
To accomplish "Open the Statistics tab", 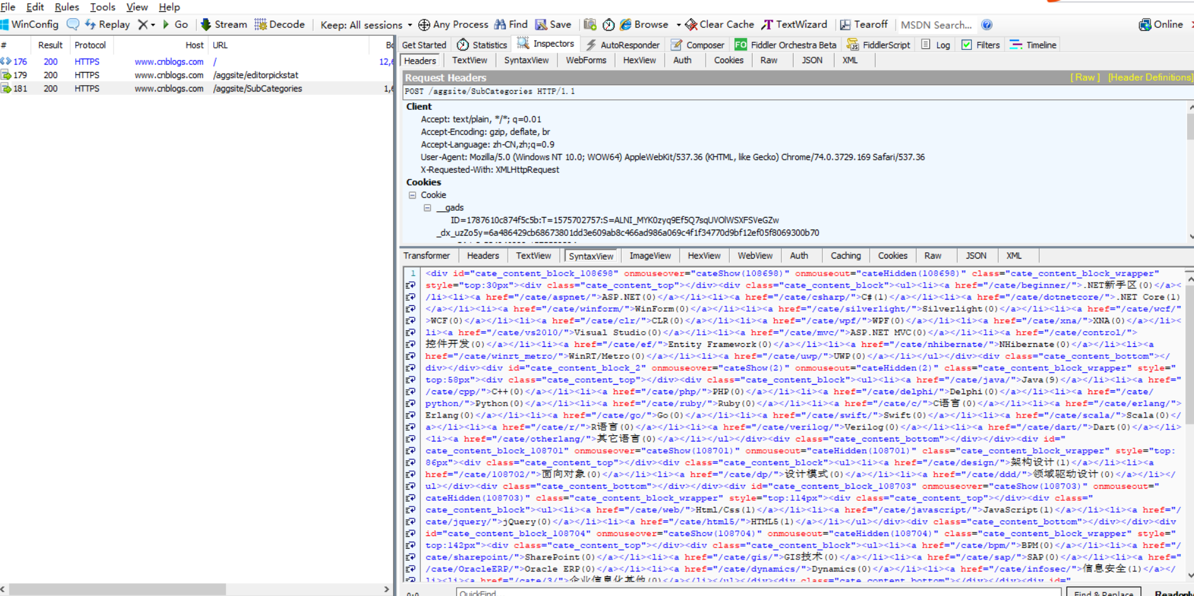I will tap(482, 45).
